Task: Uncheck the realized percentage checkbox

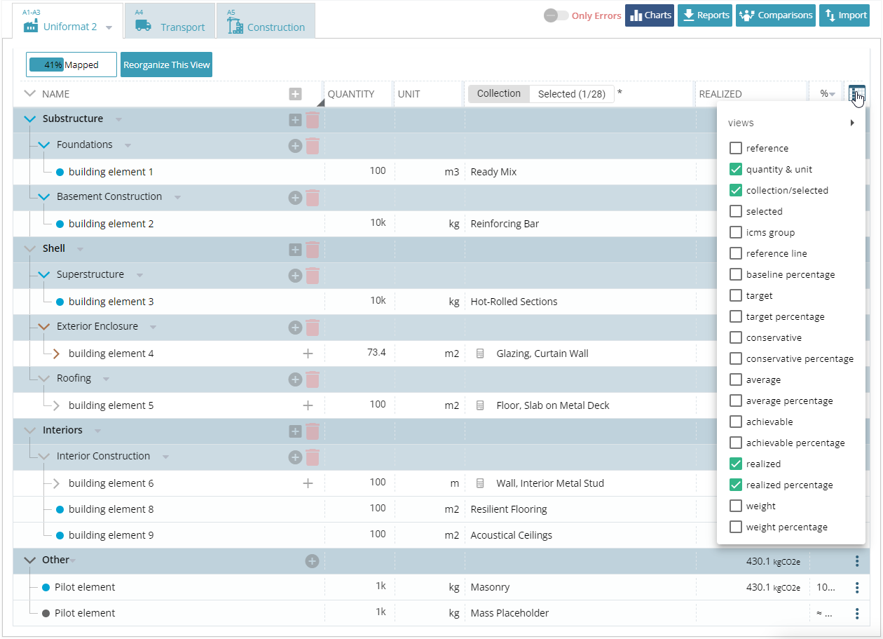Action: (736, 485)
